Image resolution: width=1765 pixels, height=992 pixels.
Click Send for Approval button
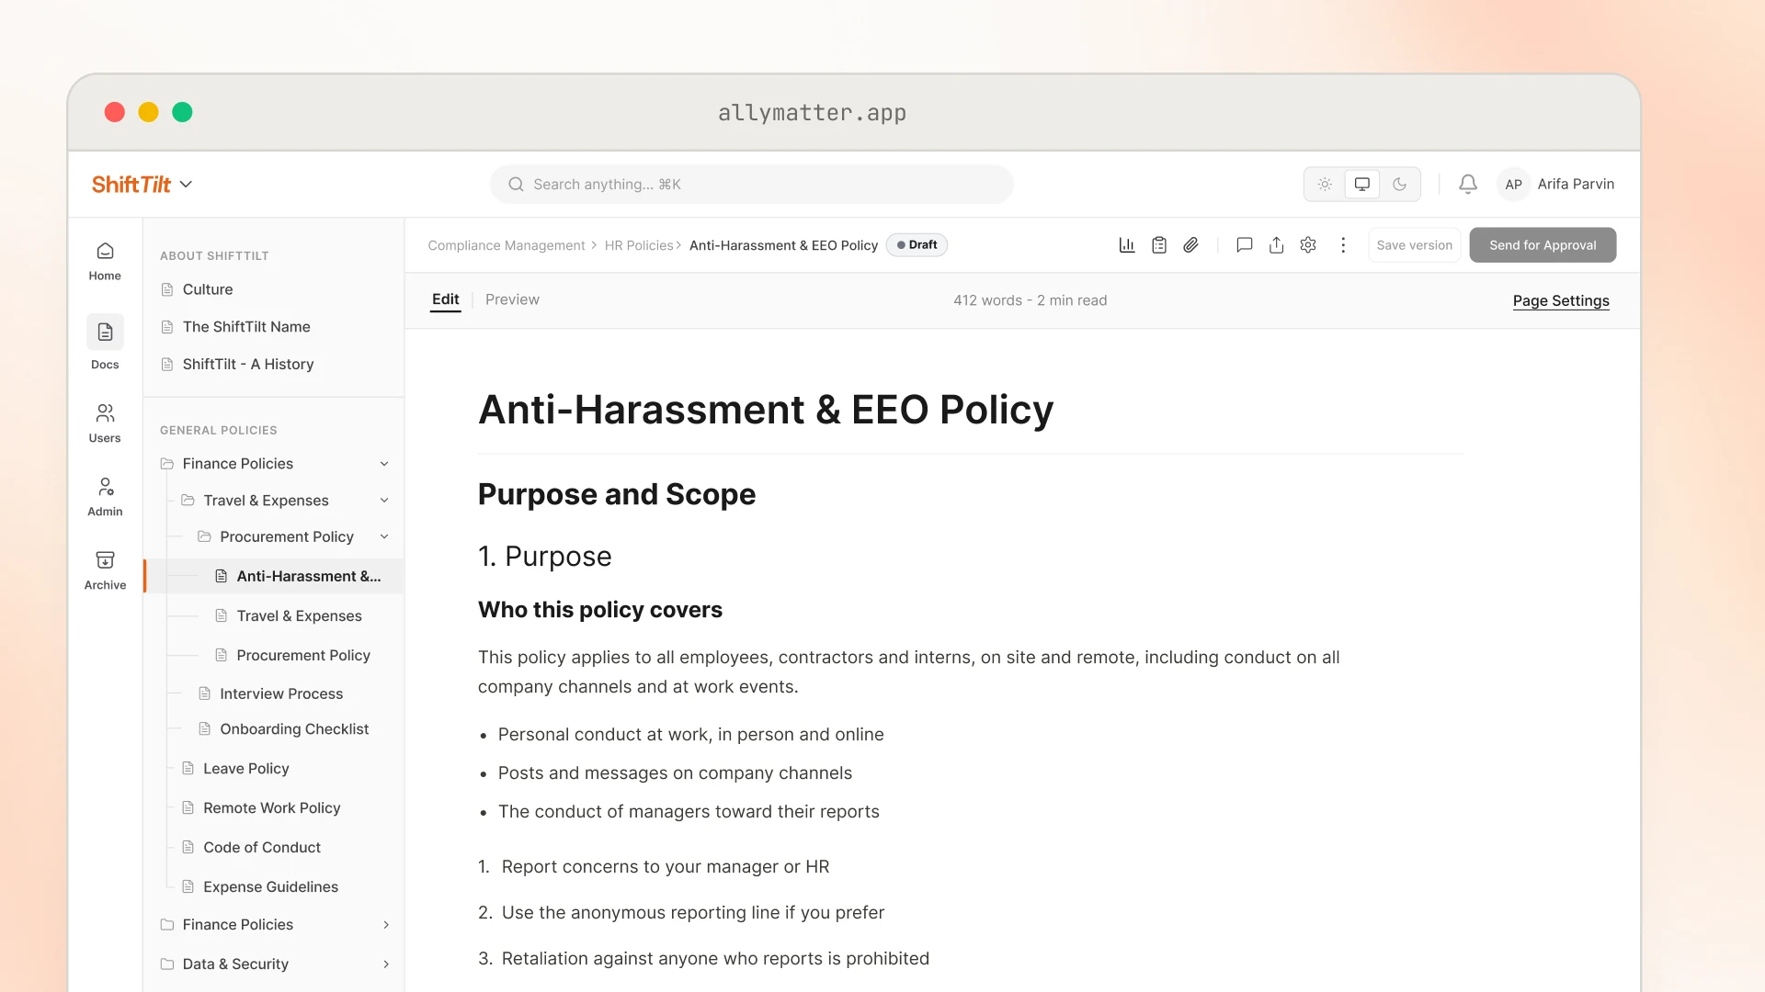coord(1543,245)
